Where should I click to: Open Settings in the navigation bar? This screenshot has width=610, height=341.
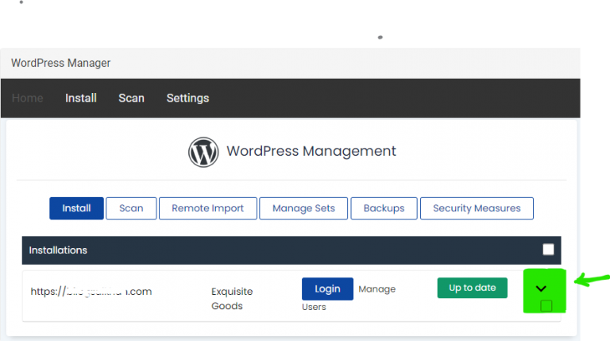pyautogui.click(x=187, y=98)
